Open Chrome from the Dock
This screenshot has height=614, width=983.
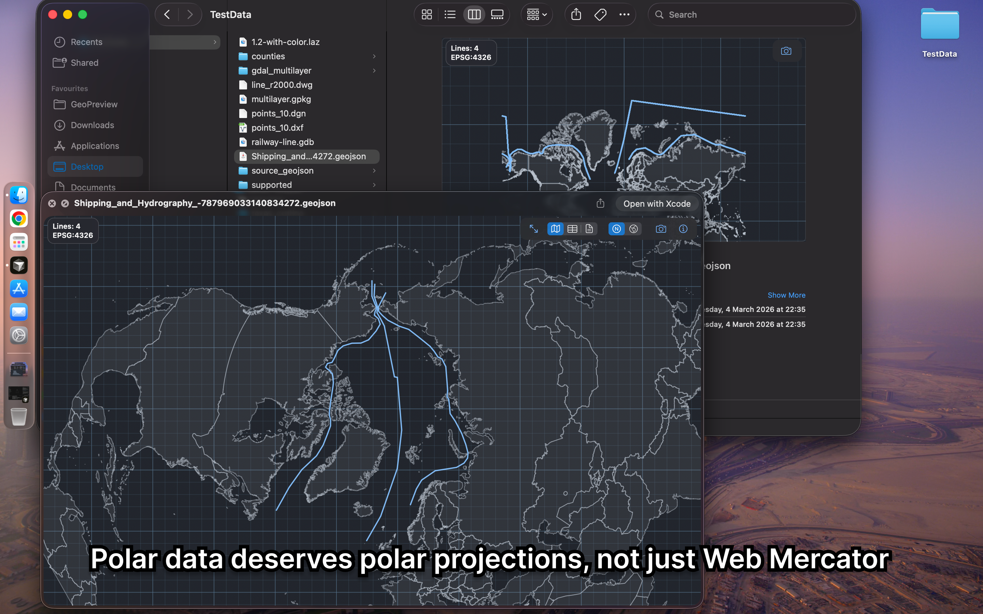19,219
